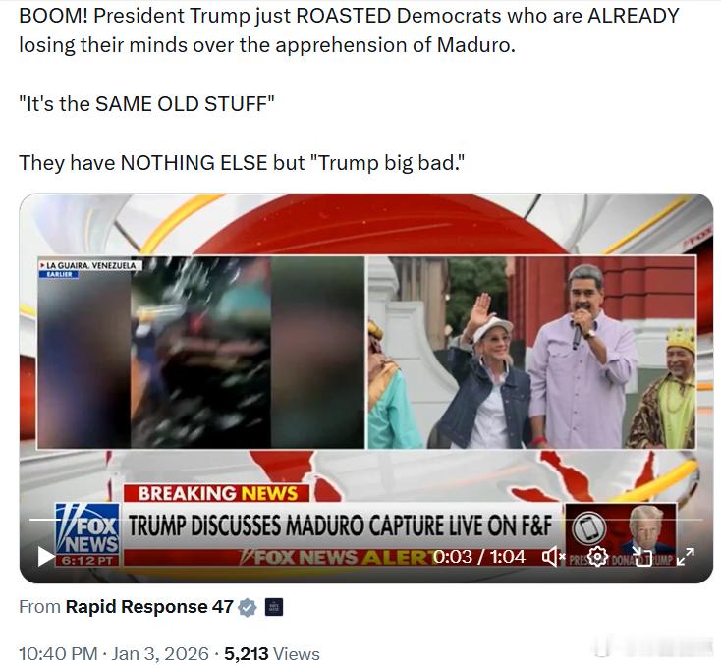Click the President Donald Trump inset photo
Viewport: 721px width, 665px height.
click(x=645, y=528)
